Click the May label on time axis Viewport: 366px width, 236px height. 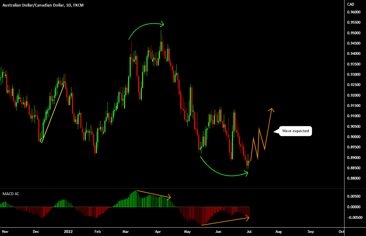point(187,232)
